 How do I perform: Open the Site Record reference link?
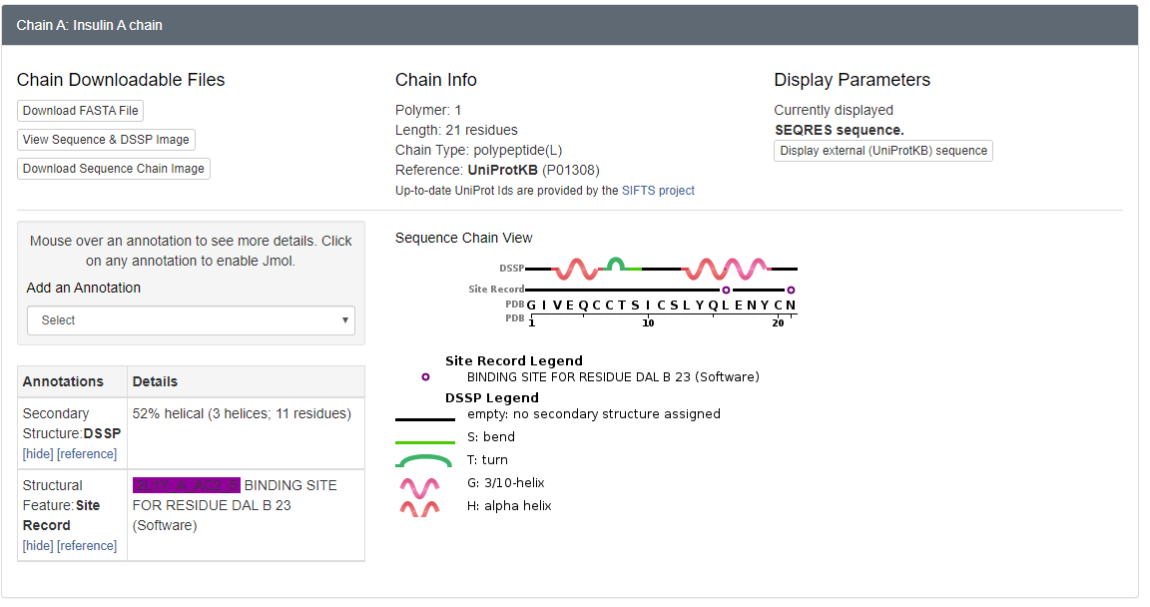(87, 546)
